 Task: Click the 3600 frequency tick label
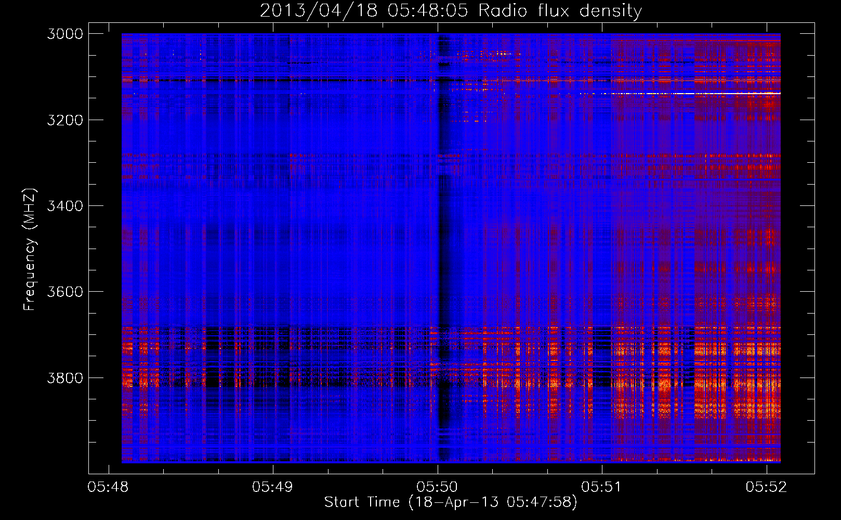tap(65, 292)
